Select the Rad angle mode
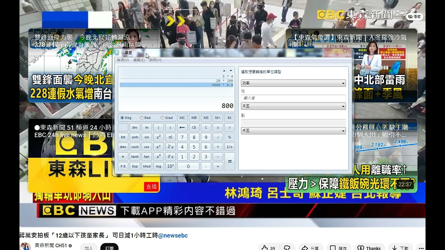Viewport: 445px width, 250px height. click(145, 118)
